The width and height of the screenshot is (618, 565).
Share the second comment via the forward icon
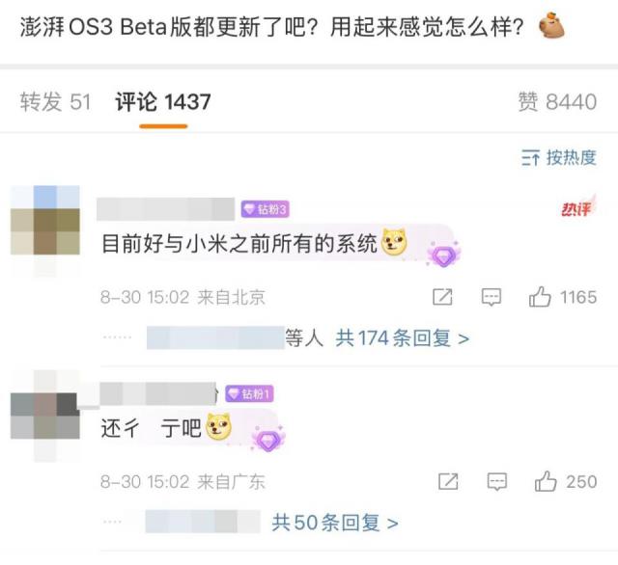tap(448, 481)
